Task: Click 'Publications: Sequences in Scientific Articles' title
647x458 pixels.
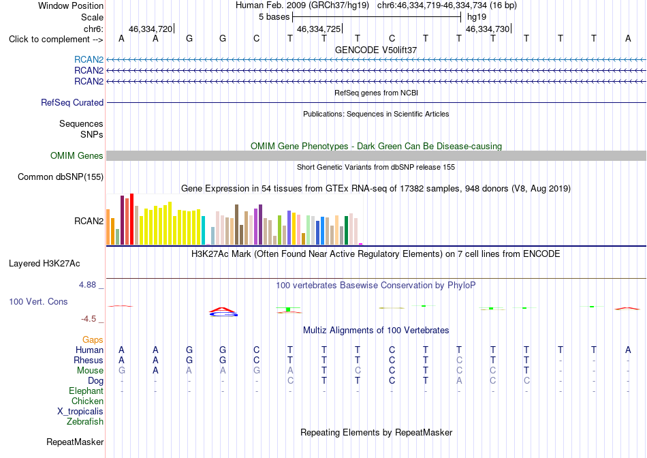Action: click(x=376, y=114)
